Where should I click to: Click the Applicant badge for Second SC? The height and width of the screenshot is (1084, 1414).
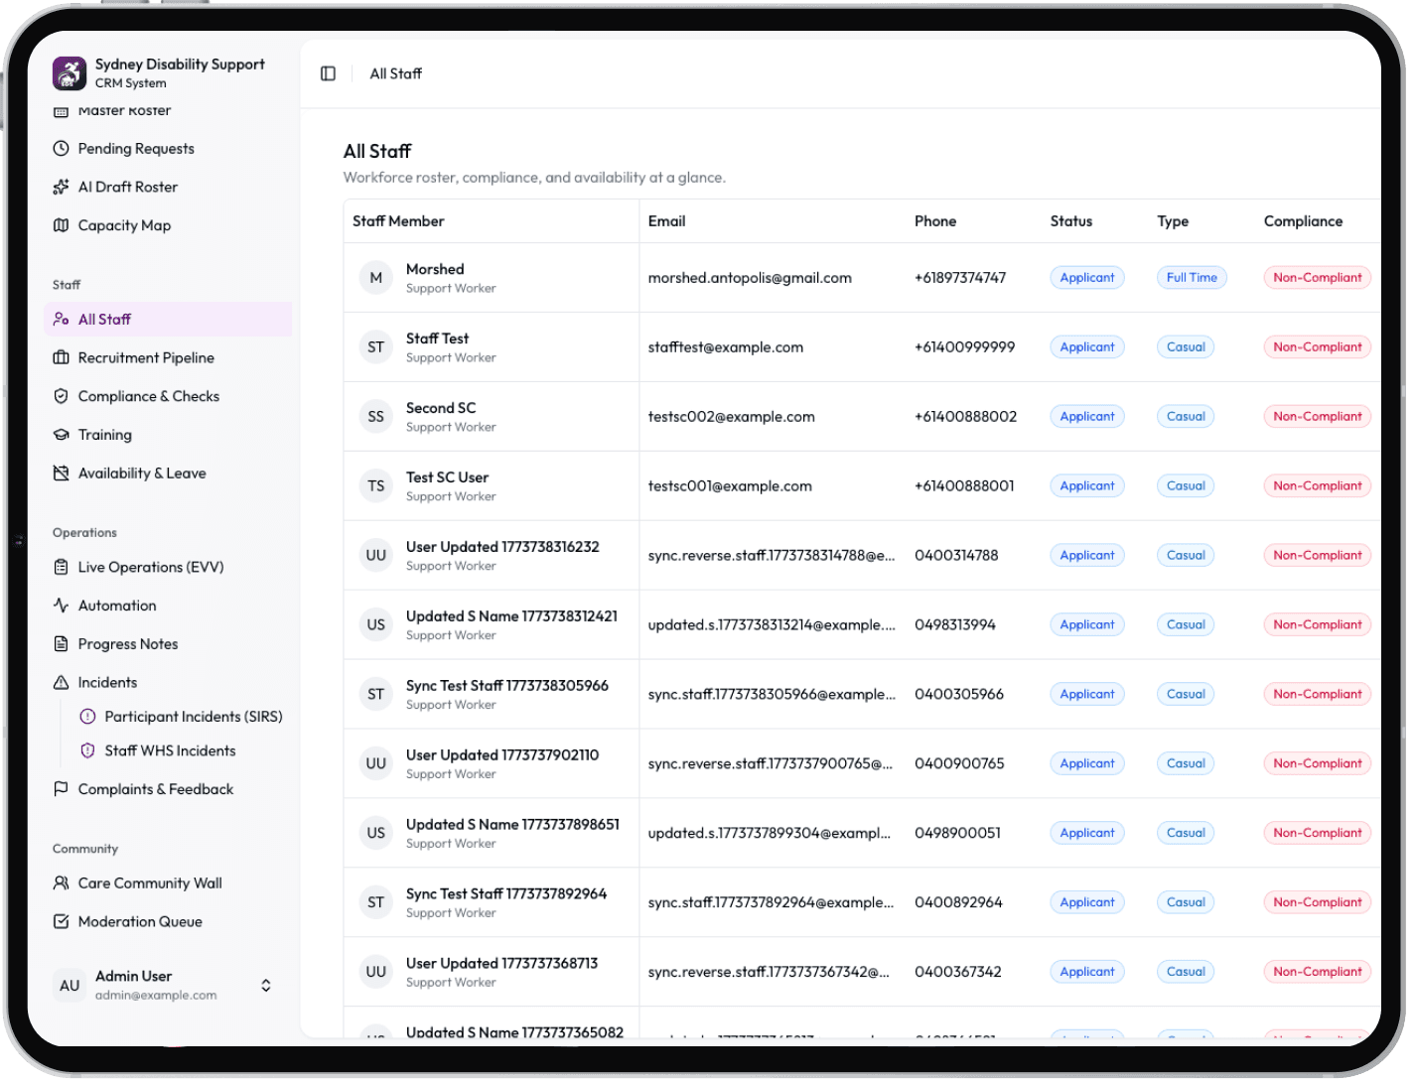(1087, 417)
